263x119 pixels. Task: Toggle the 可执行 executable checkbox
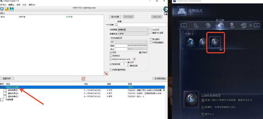[140, 52]
